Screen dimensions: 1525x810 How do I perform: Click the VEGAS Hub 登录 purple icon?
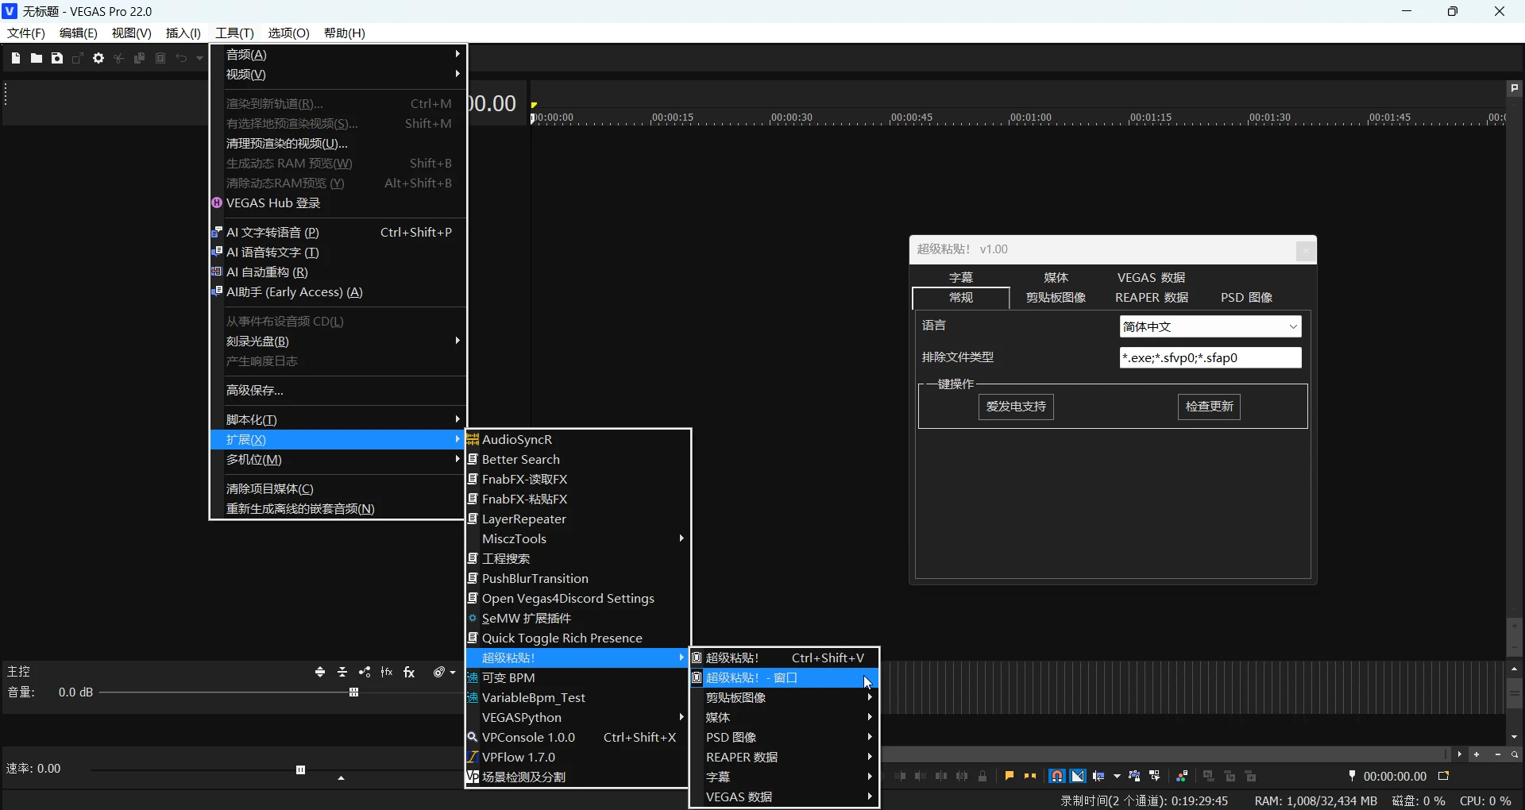(217, 203)
